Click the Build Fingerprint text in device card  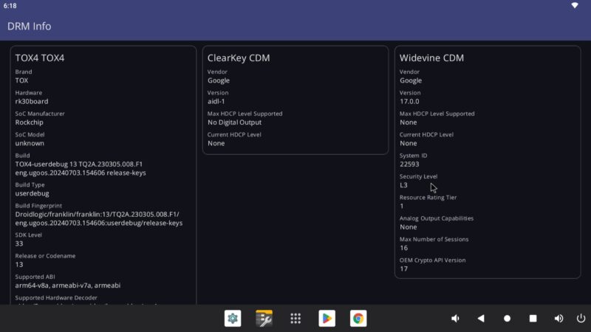click(98, 218)
